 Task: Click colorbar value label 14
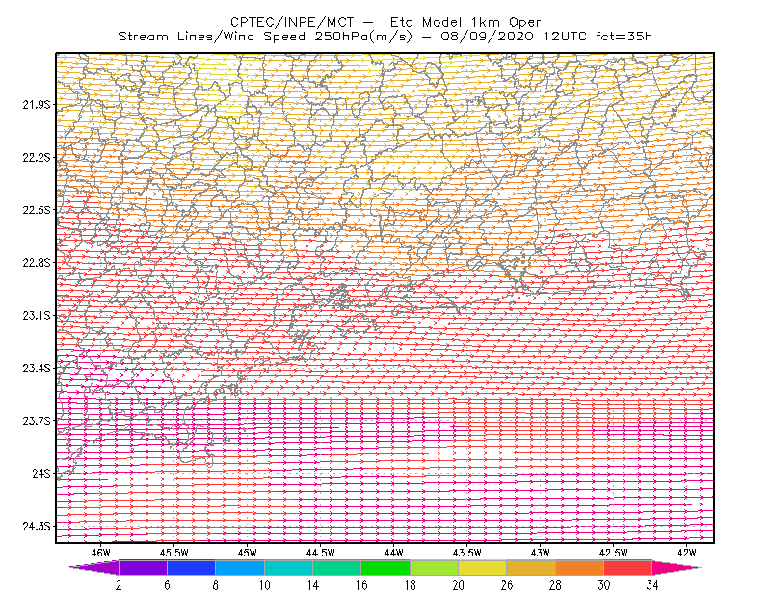click(312, 585)
